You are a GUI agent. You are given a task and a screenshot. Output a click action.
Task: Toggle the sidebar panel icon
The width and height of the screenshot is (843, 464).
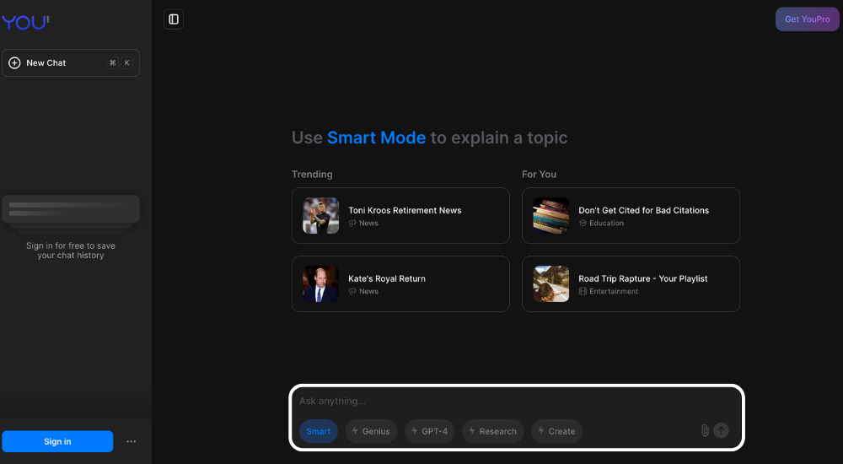point(174,19)
